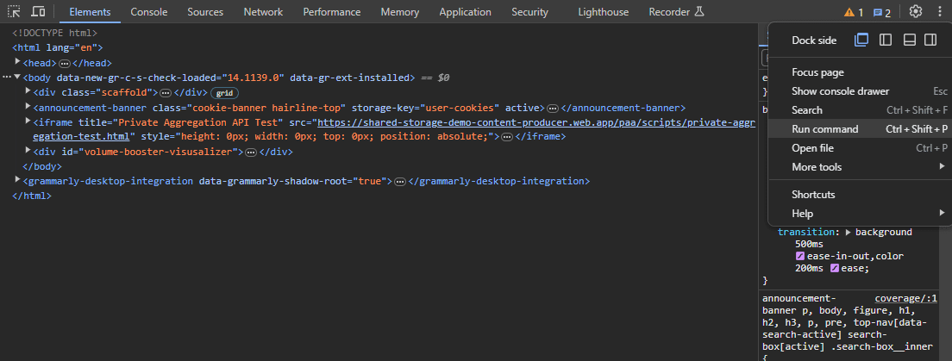The height and width of the screenshot is (361, 952).
Task: Collapse the body element
Action: 17,77
